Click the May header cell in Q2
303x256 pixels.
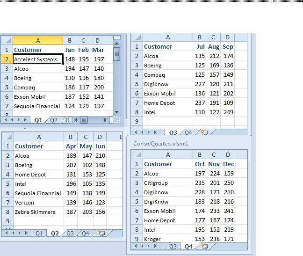point(86,146)
